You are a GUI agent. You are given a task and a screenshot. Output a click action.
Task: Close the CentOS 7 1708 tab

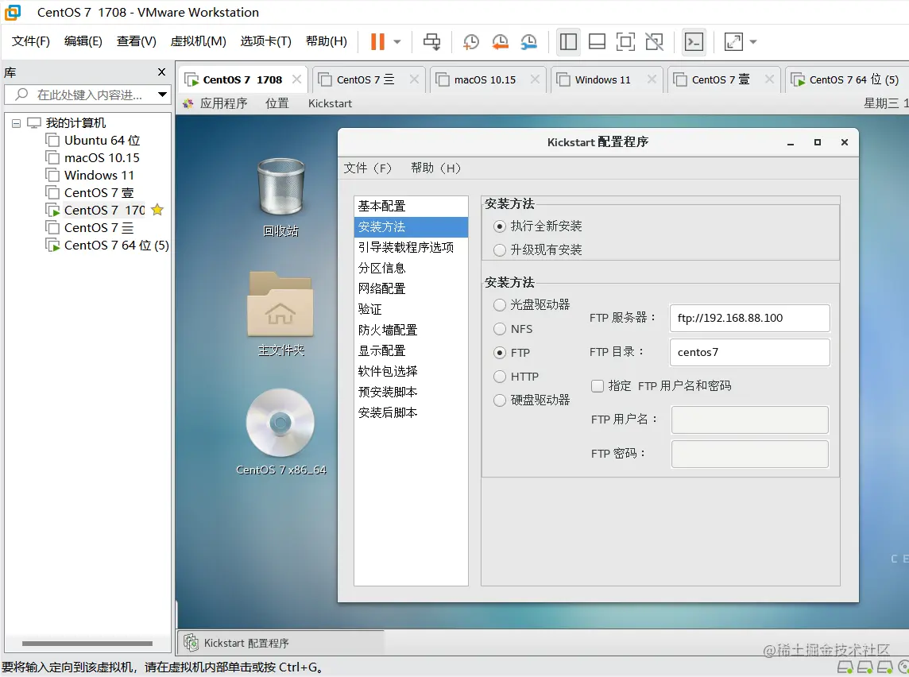297,79
